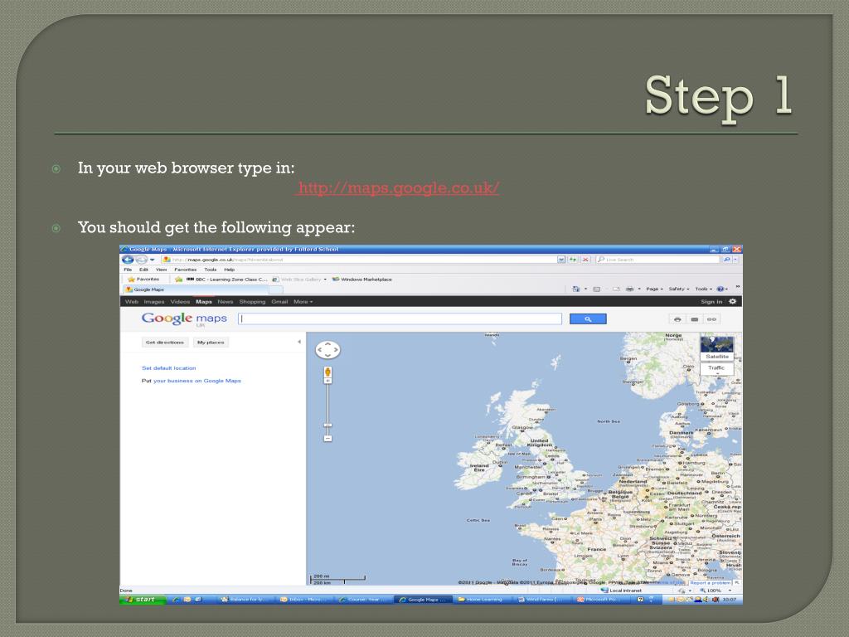Screen dimensions: 849x637
Task: Expand the command bar overflow chevron
Action: [737, 287]
